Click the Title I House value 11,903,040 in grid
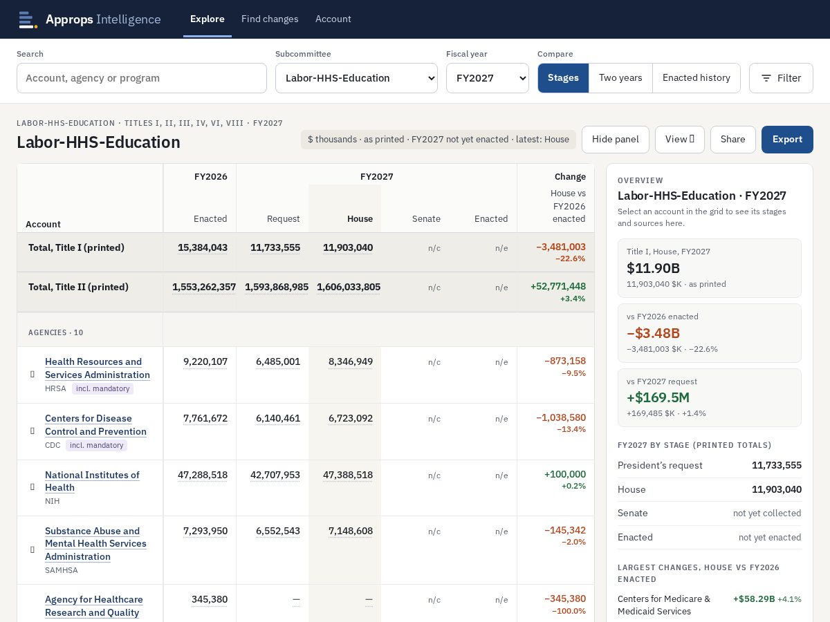 (348, 247)
